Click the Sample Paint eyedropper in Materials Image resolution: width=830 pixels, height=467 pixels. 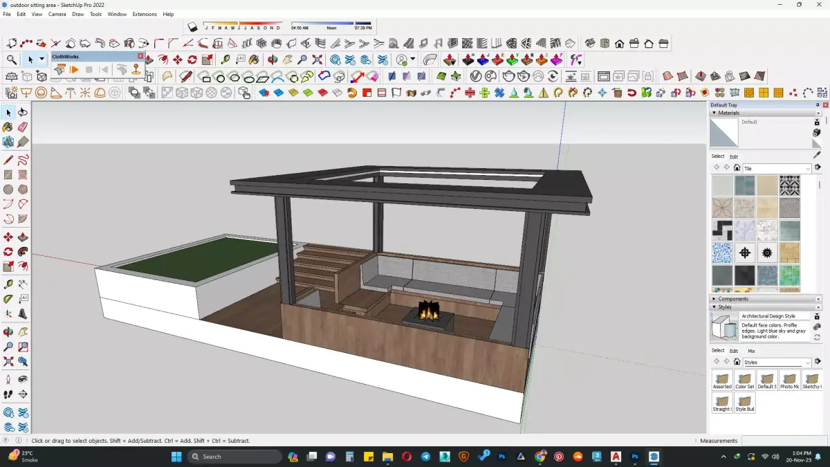coord(817,156)
